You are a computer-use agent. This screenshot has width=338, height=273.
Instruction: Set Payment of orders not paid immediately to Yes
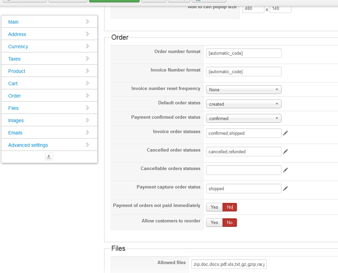[214, 207]
